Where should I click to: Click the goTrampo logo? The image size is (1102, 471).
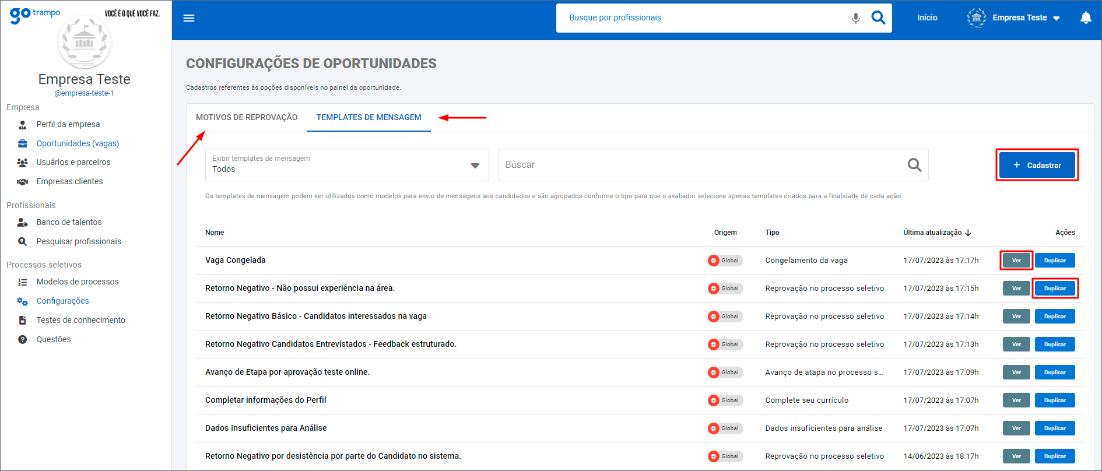(35, 14)
